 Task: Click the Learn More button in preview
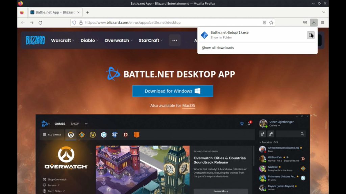tap(221, 191)
